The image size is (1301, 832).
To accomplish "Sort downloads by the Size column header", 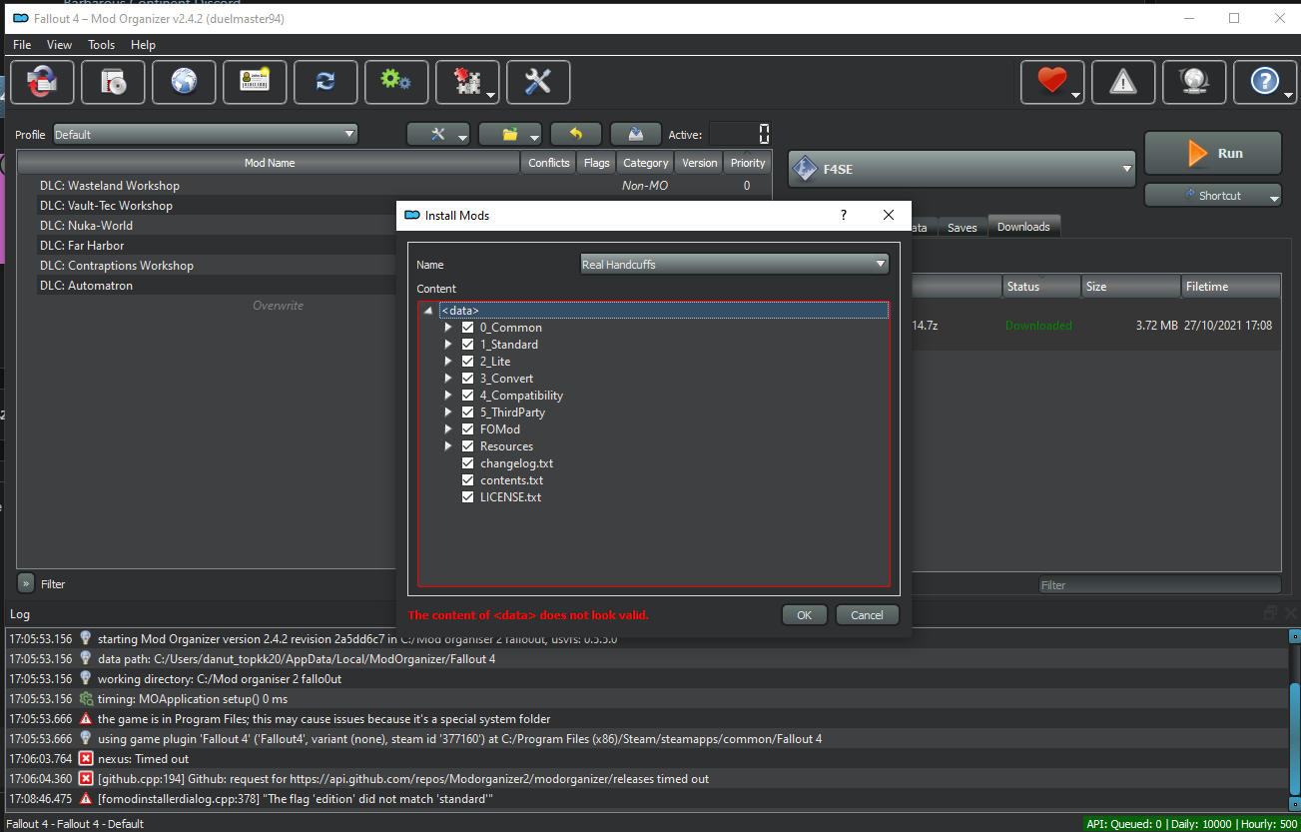I will (1131, 287).
